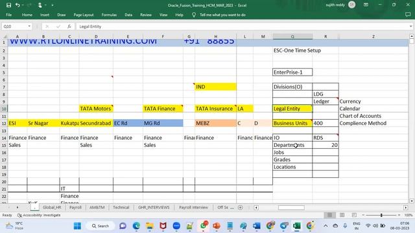The height and width of the screenshot is (233, 415).
Task: Switch to Page Break Preview icon
Action: (x=354, y=215)
